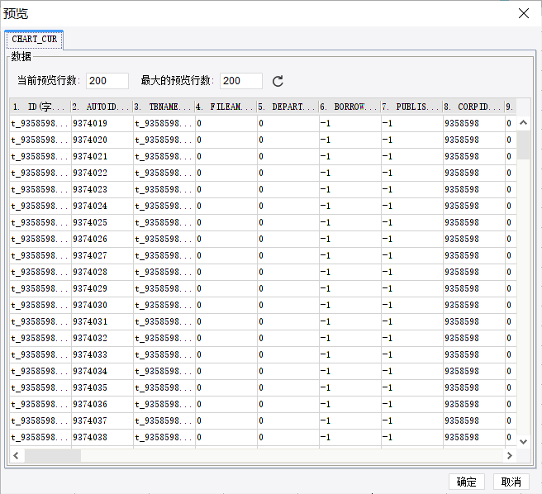Select the CHART_CUR tab

pos(34,39)
